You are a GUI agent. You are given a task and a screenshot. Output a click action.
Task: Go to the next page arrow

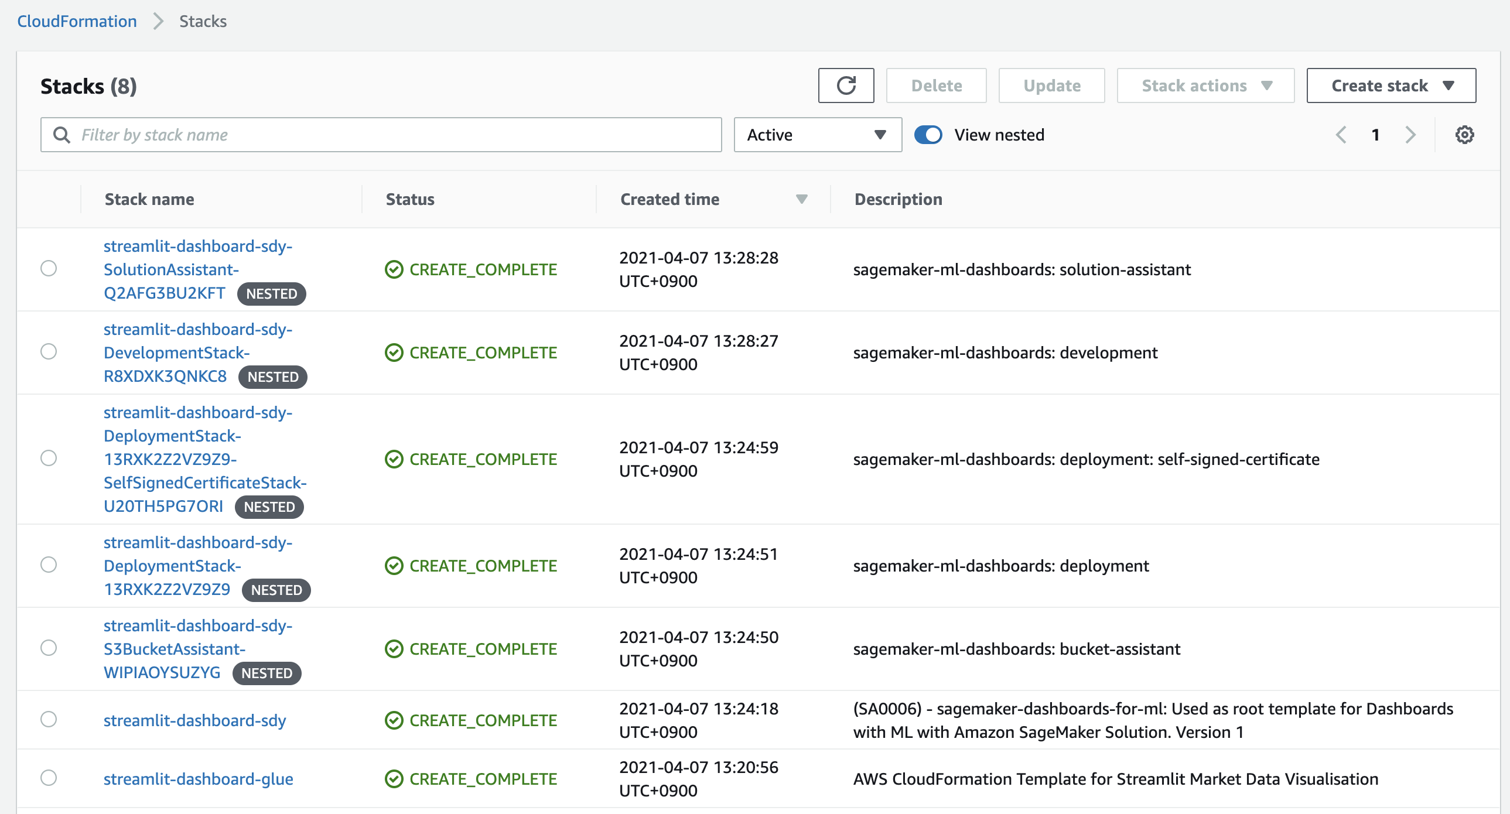1410,135
